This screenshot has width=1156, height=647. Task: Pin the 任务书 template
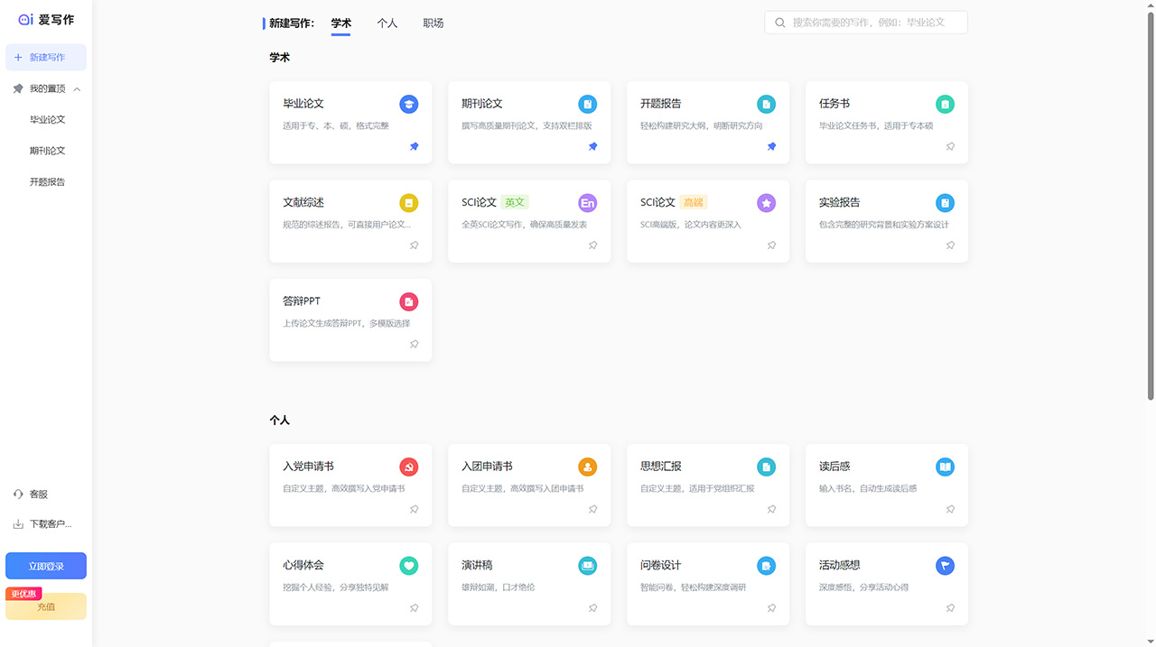coord(950,146)
